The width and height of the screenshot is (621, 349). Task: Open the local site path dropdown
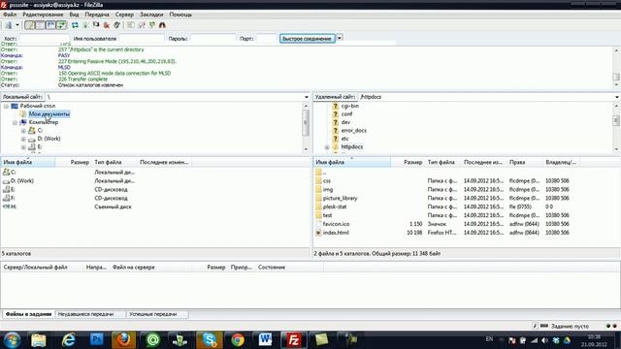point(307,97)
